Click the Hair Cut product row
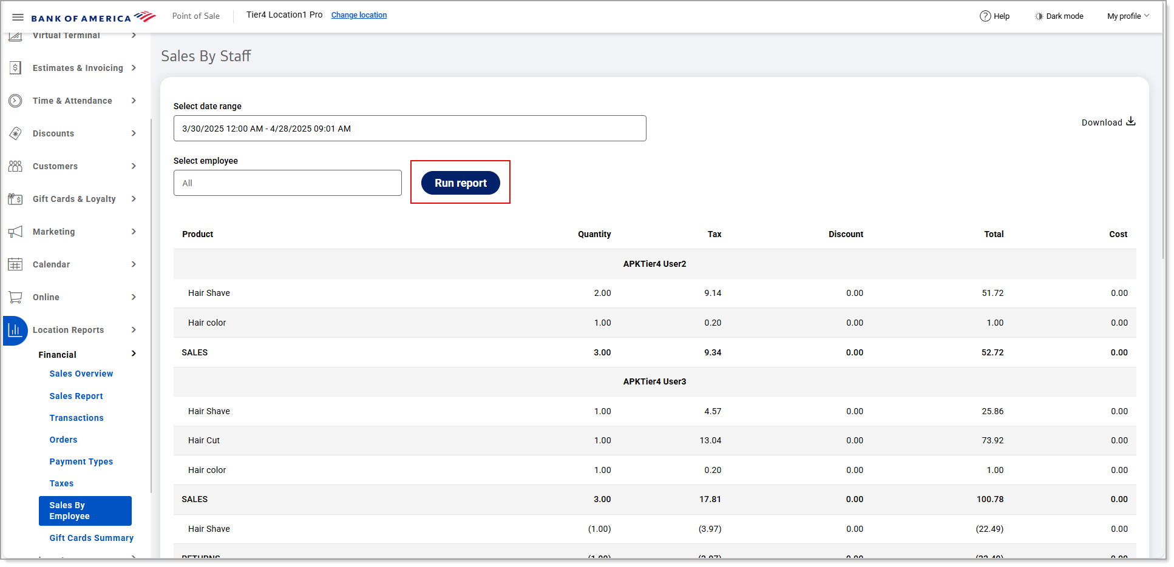The width and height of the screenshot is (1174, 567). click(x=655, y=440)
